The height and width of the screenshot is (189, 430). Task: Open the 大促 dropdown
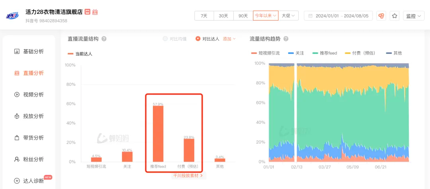(288, 16)
